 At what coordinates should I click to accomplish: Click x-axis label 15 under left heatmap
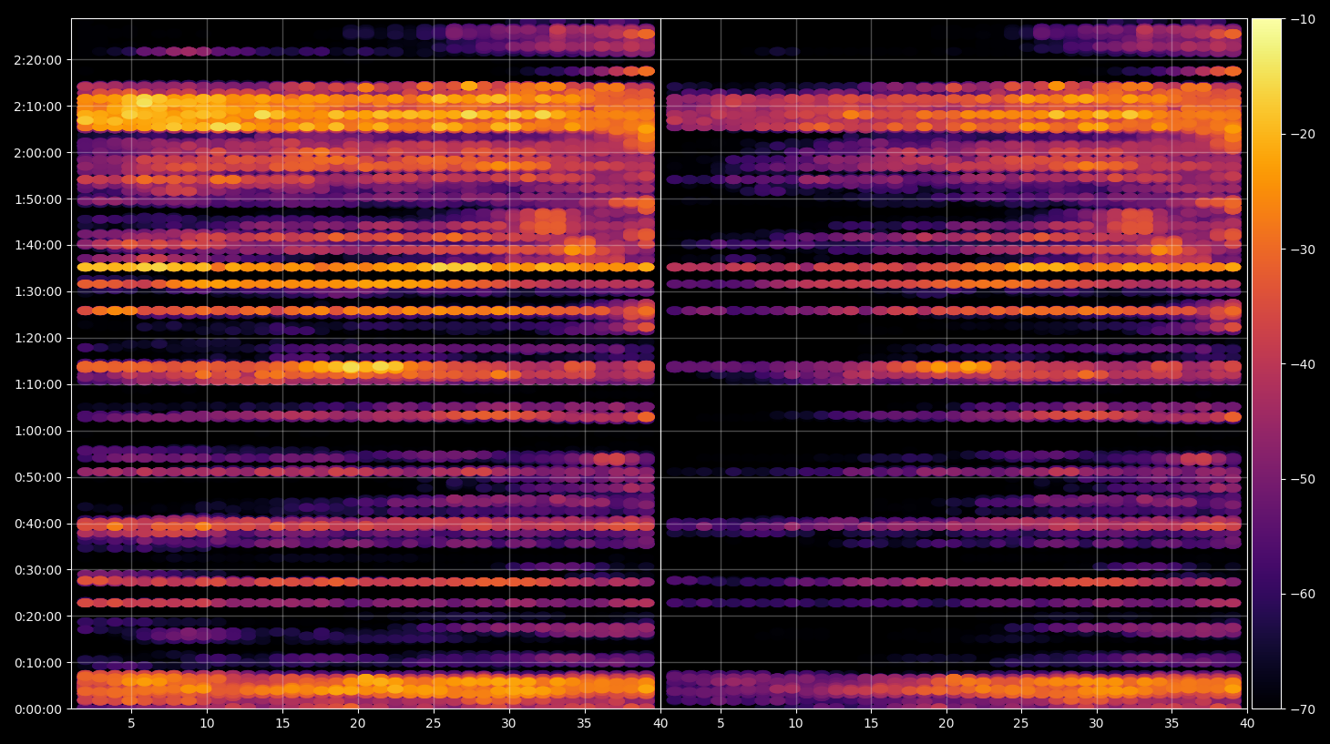click(282, 724)
